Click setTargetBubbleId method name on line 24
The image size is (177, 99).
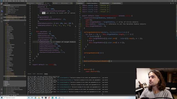91,53
